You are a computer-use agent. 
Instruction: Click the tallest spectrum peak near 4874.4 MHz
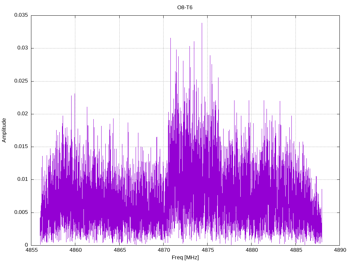tap(202, 24)
